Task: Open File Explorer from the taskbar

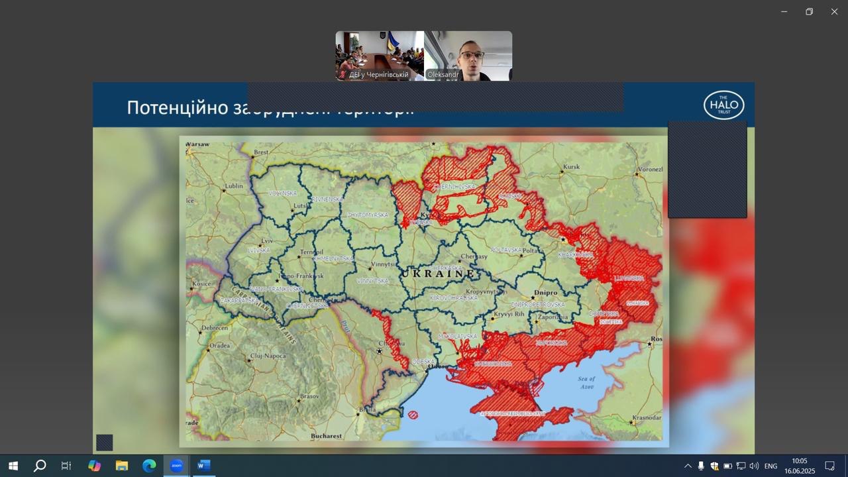Action: [x=122, y=466]
